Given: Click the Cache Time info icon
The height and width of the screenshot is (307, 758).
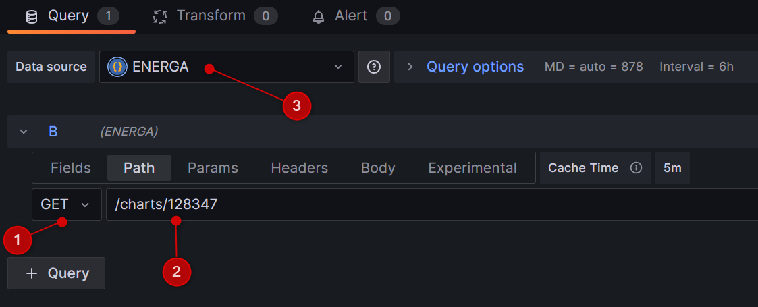Looking at the screenshot, I should (x=636, y=168).
